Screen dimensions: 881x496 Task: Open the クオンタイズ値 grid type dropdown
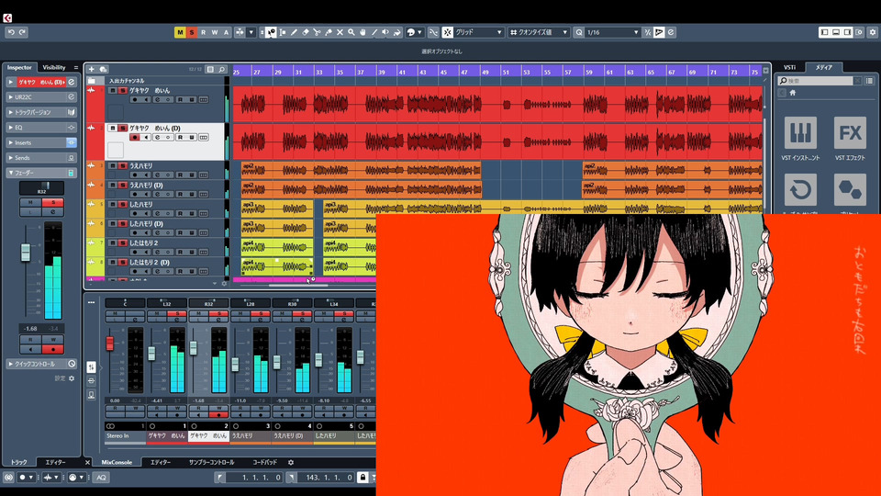coord(539,33)
